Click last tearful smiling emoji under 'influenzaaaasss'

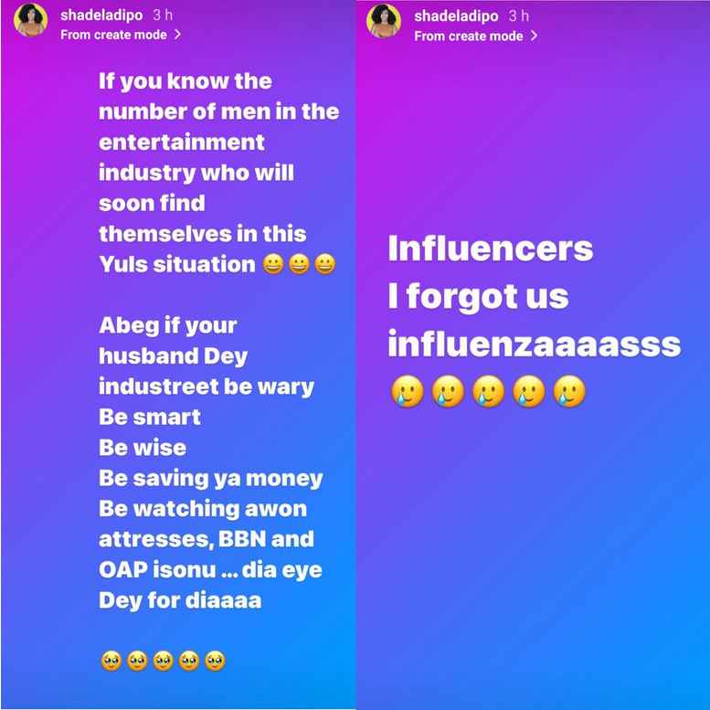click(x=569, y=391)
